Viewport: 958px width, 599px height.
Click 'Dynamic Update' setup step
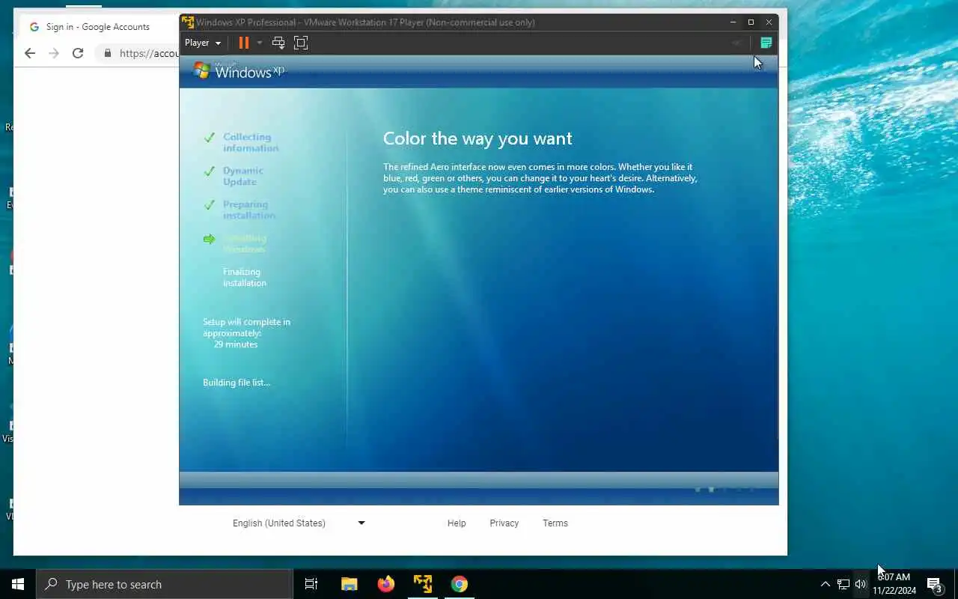[x=243, y=176]
